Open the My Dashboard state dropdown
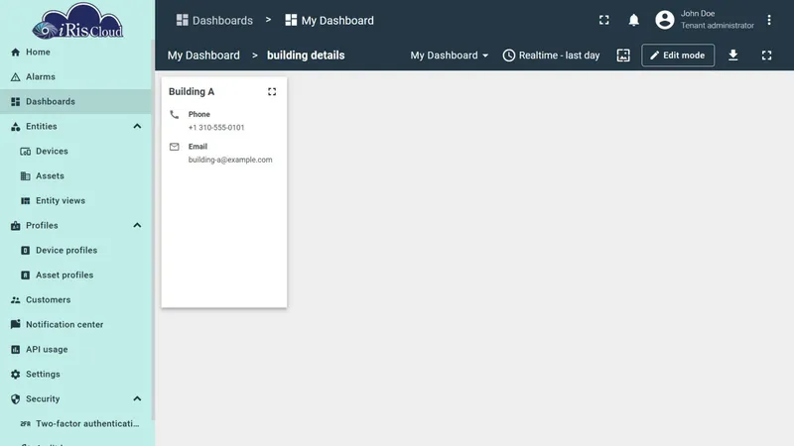This screenshot has width=794, height=446. [x=450, y=56]
